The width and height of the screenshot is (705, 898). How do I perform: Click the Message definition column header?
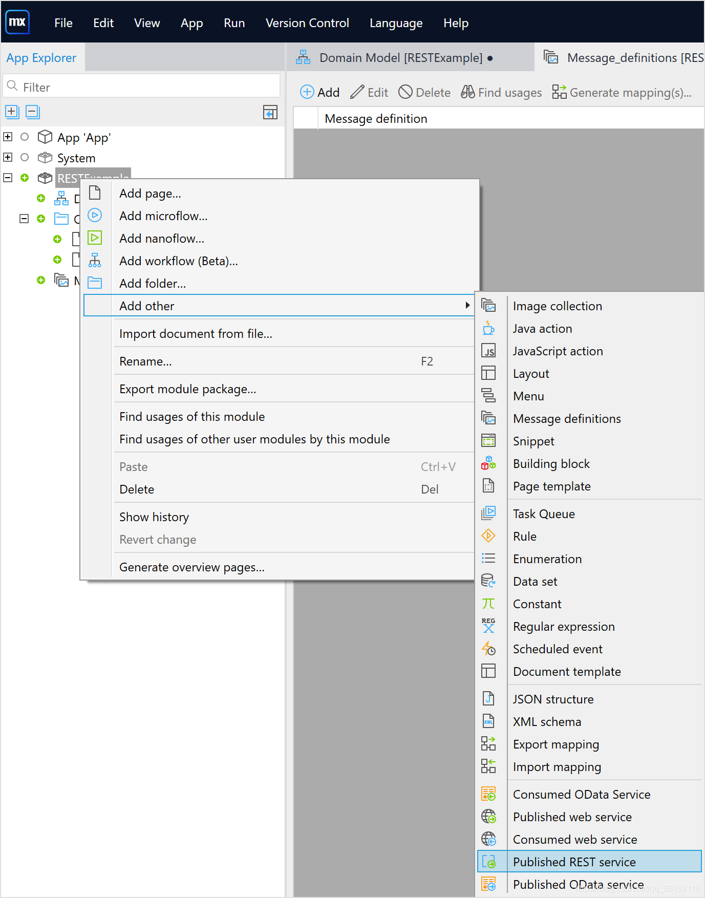(x=376, y=119)
